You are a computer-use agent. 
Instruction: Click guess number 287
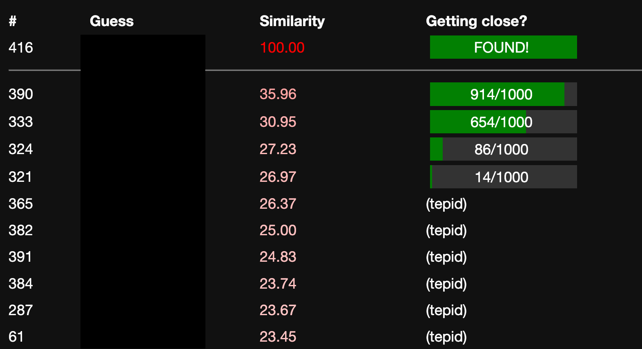21,310
